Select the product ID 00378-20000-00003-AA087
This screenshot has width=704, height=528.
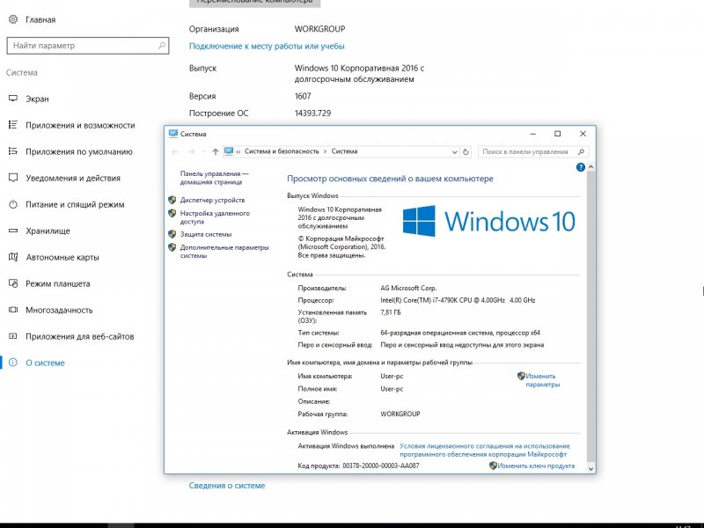tap(381, 466)
